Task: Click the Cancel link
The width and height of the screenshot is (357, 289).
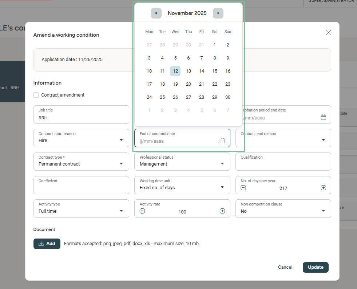Action: pos(285,267)
